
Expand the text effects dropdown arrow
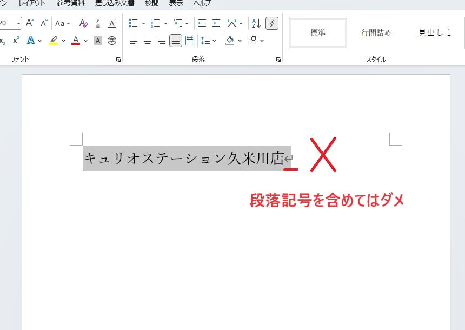pos(39,41)
